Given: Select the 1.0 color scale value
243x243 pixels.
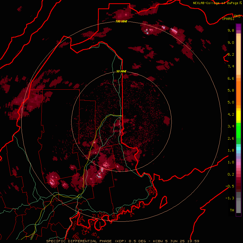Looking at the screenshot, I should [x=231, y=162].
